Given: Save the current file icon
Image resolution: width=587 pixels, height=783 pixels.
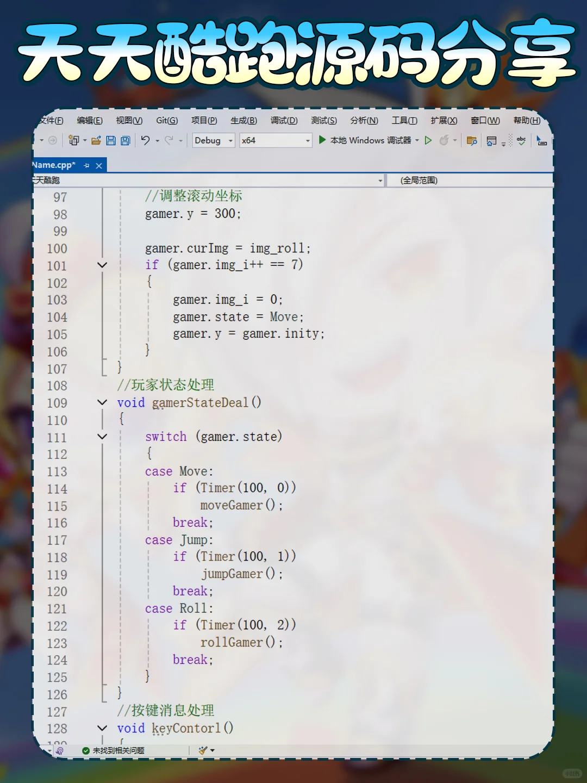Looking at the screenshot, I should pos(111,141).
